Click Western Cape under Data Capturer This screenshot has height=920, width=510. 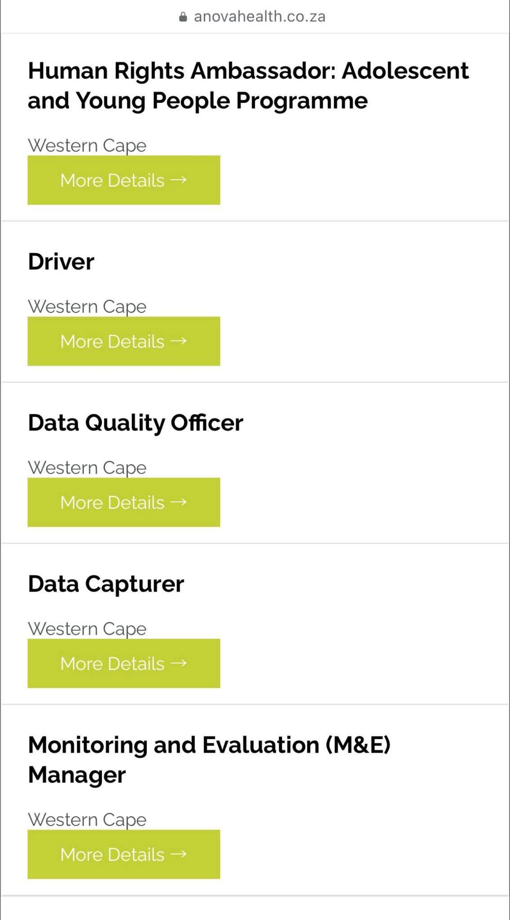pyautogui.click(x=87, y=629)
